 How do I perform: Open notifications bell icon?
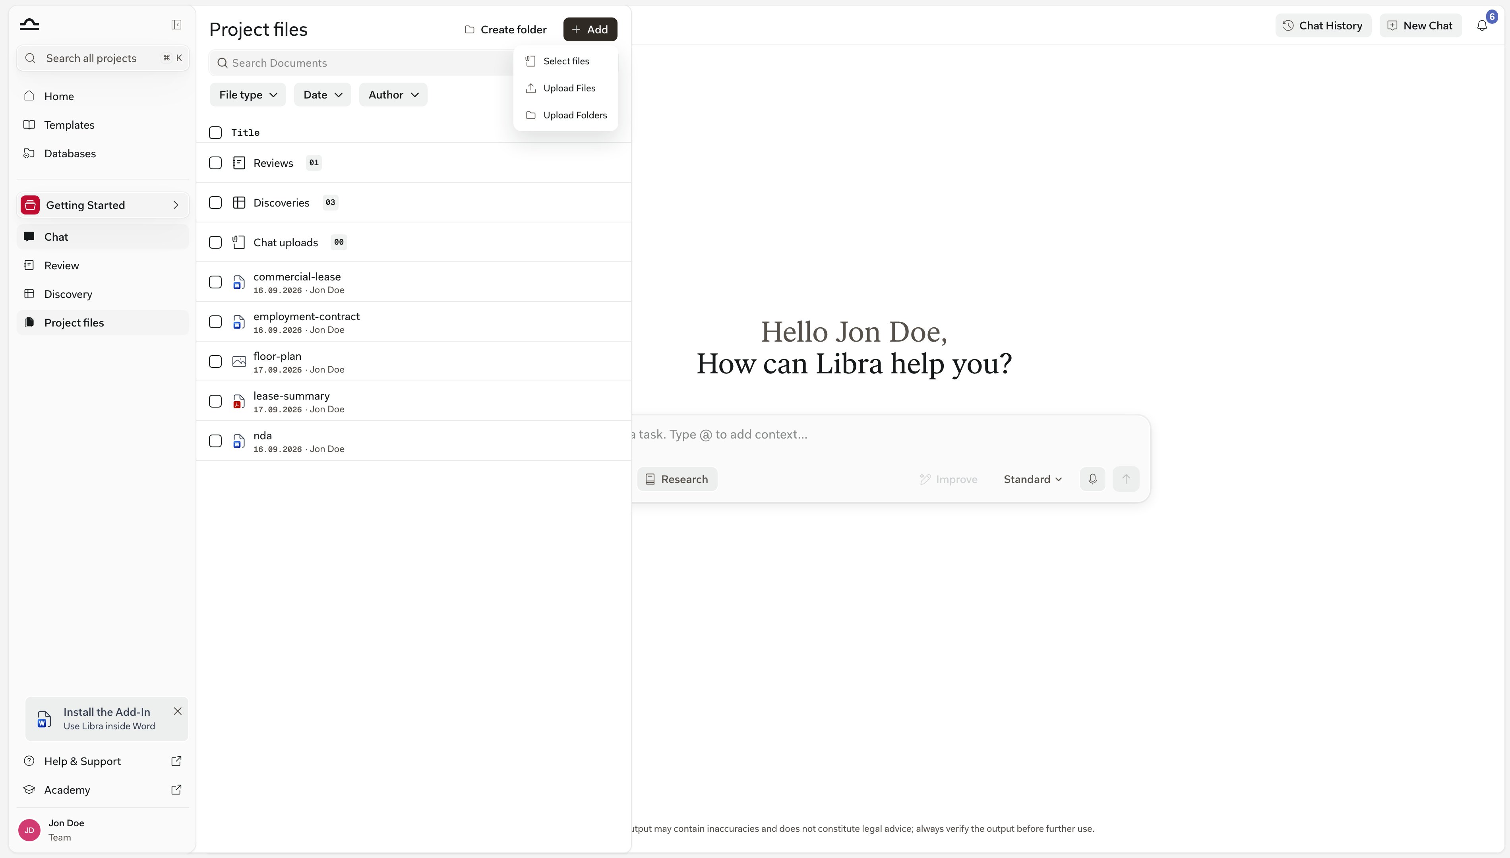1482,25
